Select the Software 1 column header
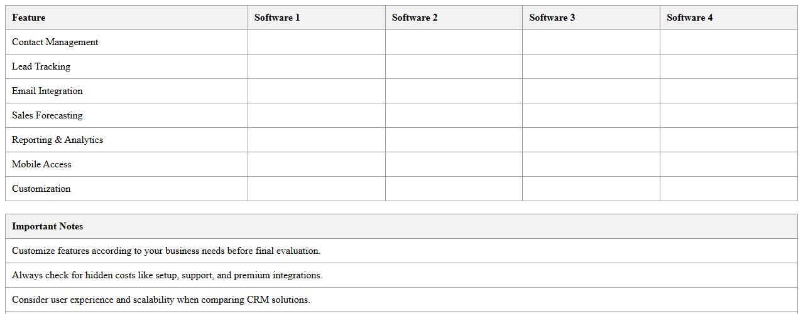Image resolution: width=803 pixels, height=314 pixels. click(x=277, y=18)
